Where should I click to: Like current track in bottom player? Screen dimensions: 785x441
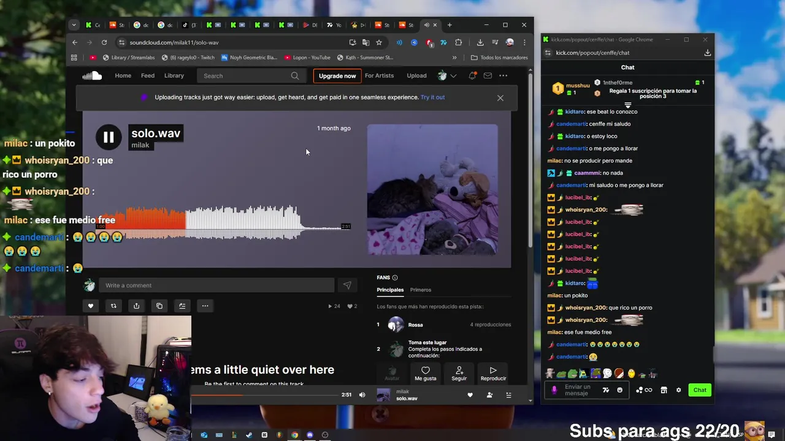pyautogui.click(x=470, y=395)
